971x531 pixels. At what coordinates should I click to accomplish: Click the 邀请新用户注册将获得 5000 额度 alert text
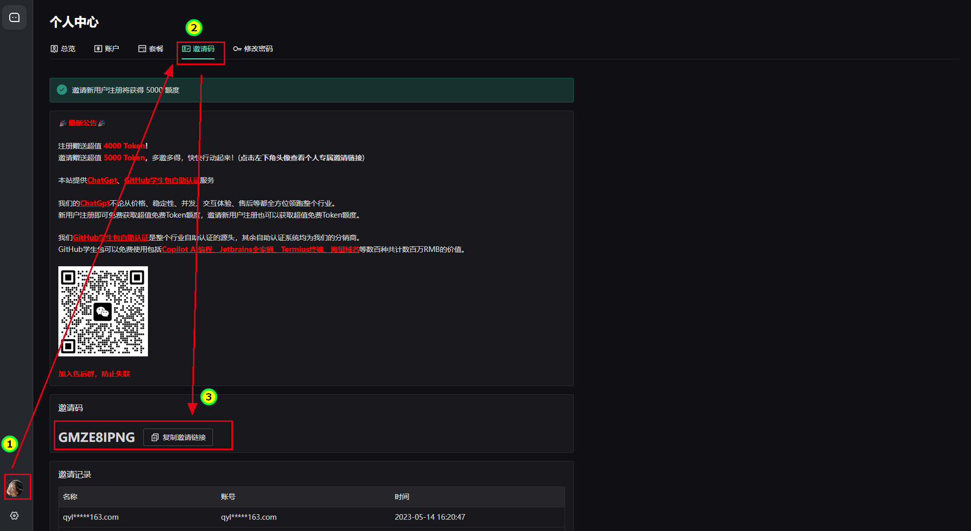pyautogui.click(x=125, y=90)
